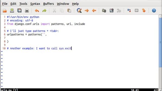Click line number 9 in the gutter
This screenshot has height=91, width=162.
(x=5, y=45)
